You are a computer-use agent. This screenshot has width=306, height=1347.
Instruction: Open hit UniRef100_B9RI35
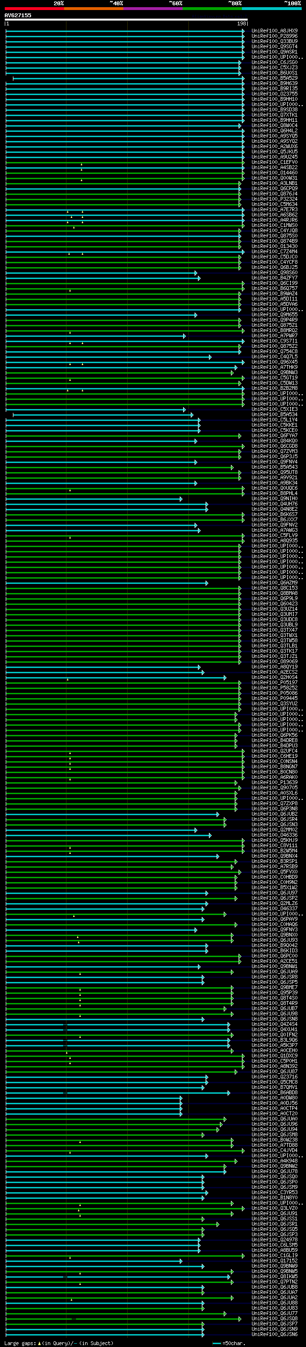(x=274, y=88)
